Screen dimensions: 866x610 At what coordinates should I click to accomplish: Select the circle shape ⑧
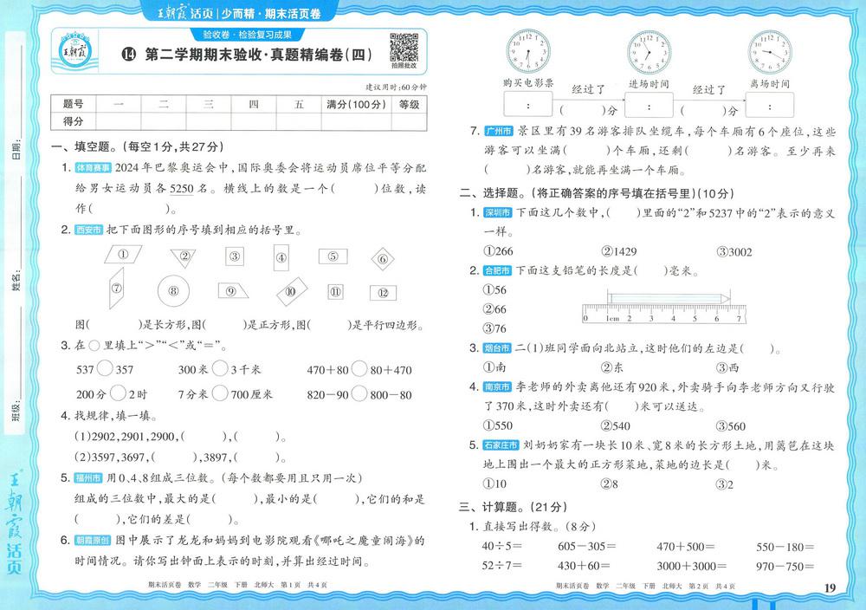click(x=173, y=290)
